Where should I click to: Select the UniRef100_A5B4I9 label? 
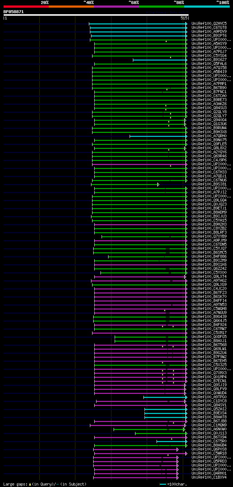click(x=209, y=72)
